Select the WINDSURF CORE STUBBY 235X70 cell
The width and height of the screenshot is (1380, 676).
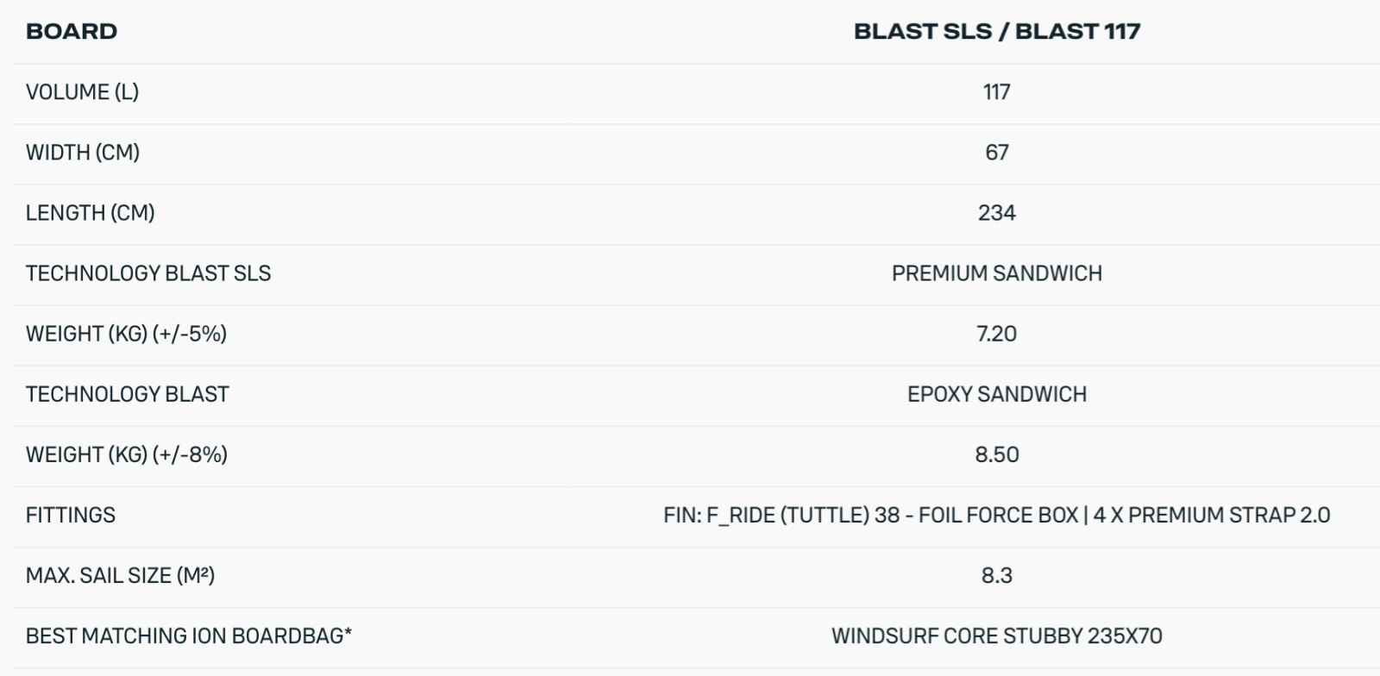(996, 635)
